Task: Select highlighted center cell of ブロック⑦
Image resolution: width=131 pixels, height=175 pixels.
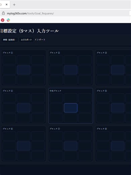Action: pos(71,146)
